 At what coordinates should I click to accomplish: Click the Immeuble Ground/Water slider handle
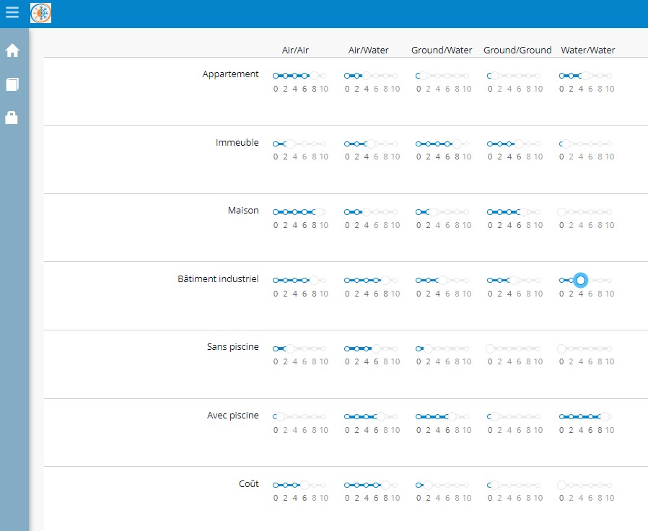(457, 144)
